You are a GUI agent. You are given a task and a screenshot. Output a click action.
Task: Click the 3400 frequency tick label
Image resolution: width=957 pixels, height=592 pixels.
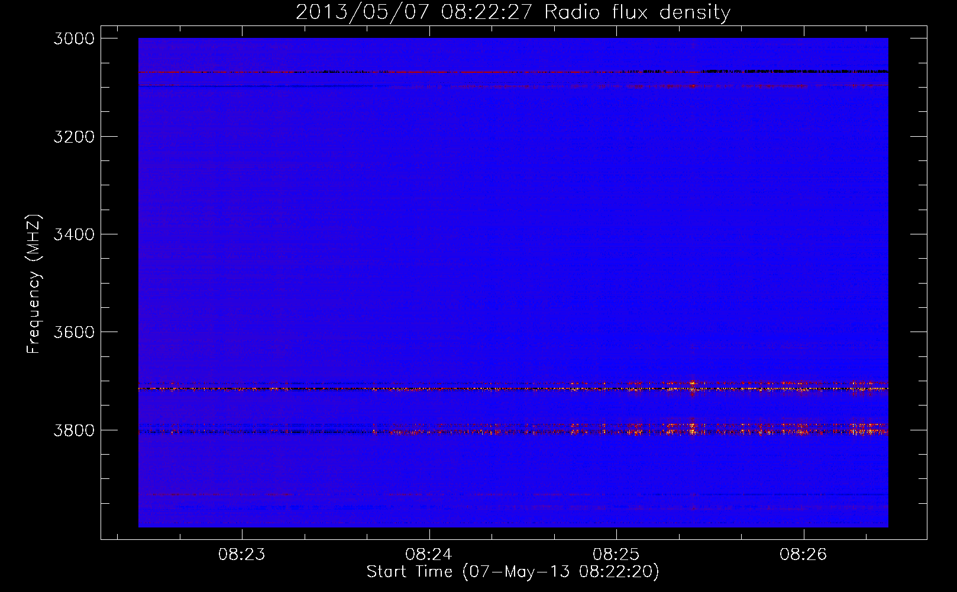coord(74,234)
